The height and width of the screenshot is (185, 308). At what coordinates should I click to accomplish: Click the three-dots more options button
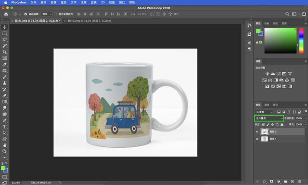click(133, 14)
